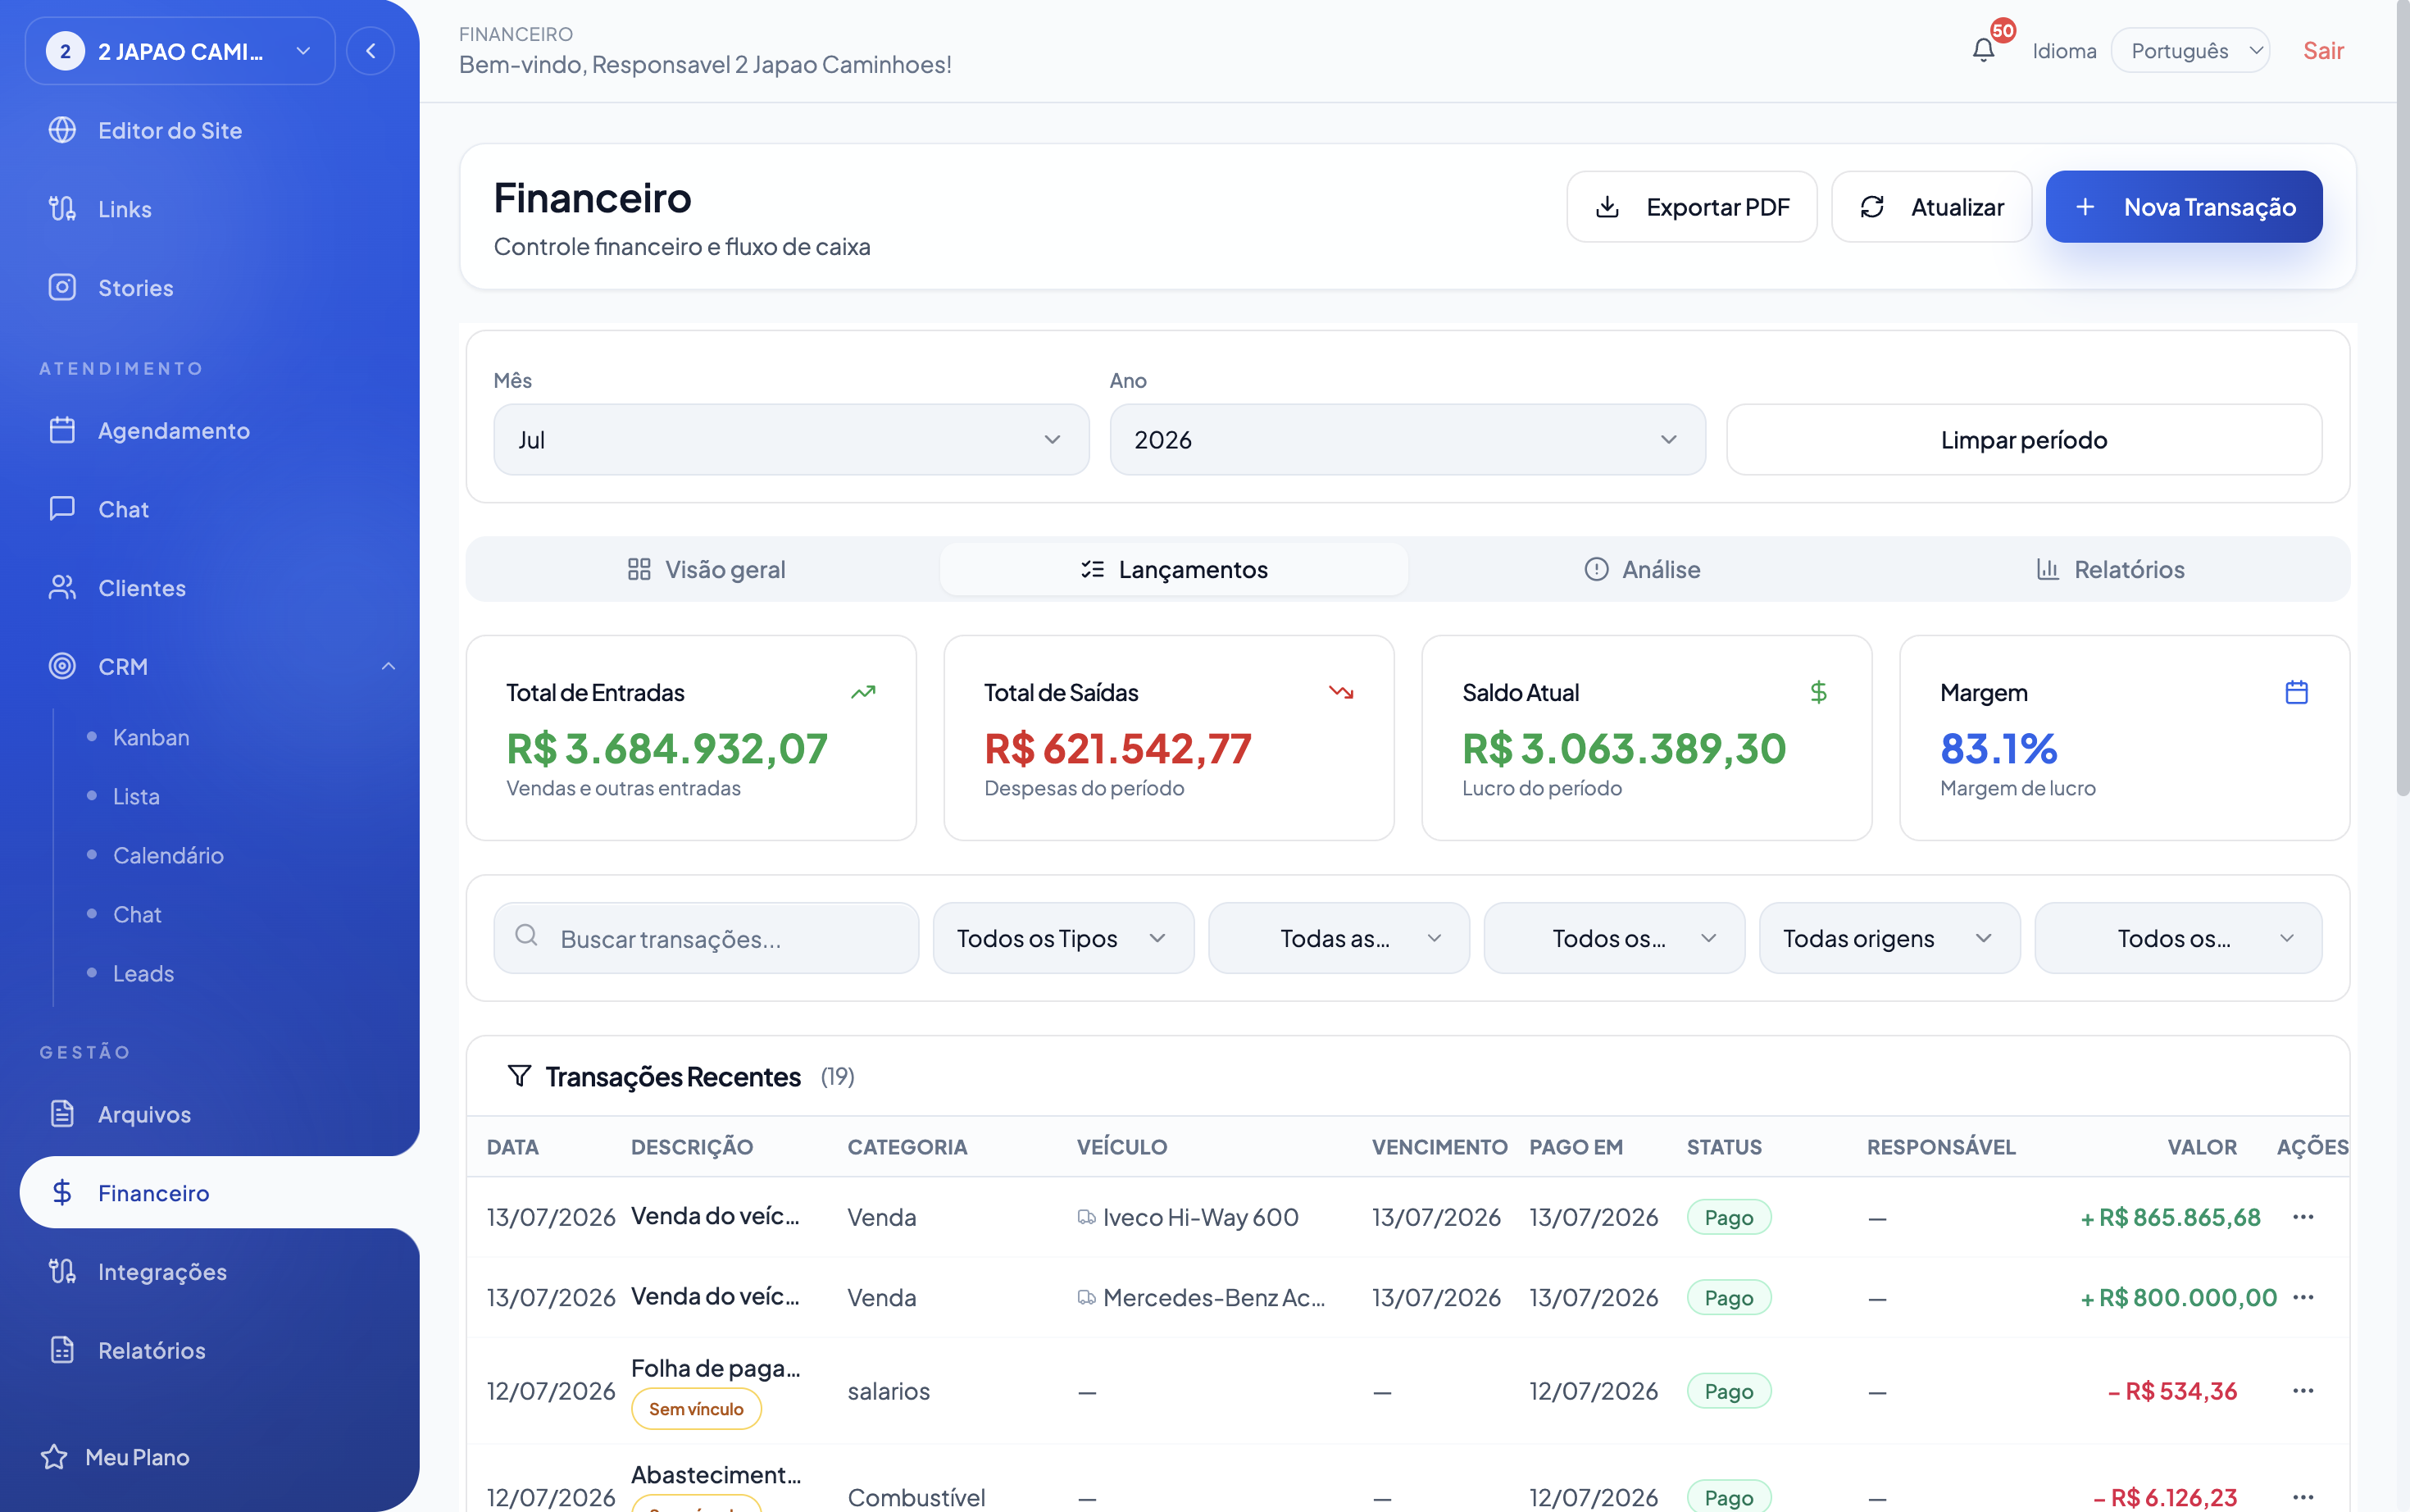Open the Ano dropdown showing 2026
The image size is (2410, 1512).
coord(1407,440)
